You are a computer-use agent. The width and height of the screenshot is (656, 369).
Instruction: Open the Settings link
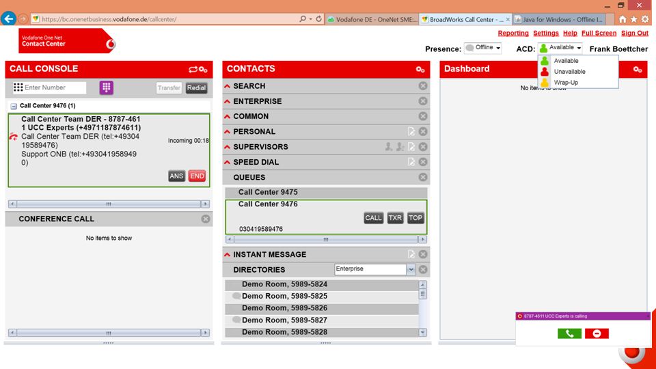click(545, 33)
